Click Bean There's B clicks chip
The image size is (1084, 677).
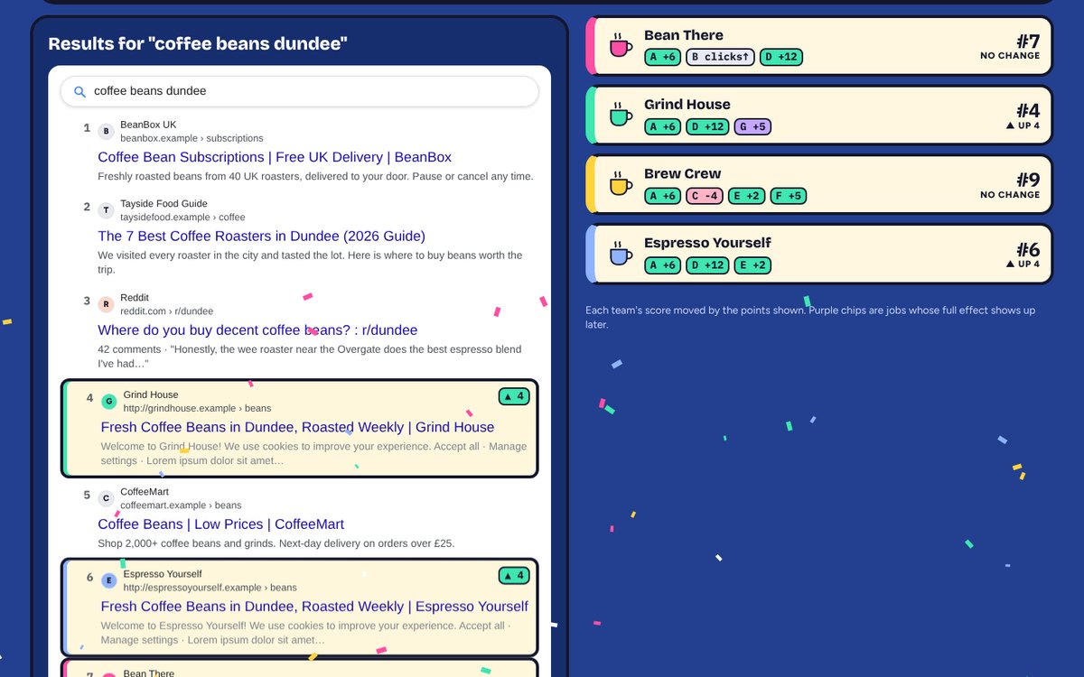coord(721,57)
